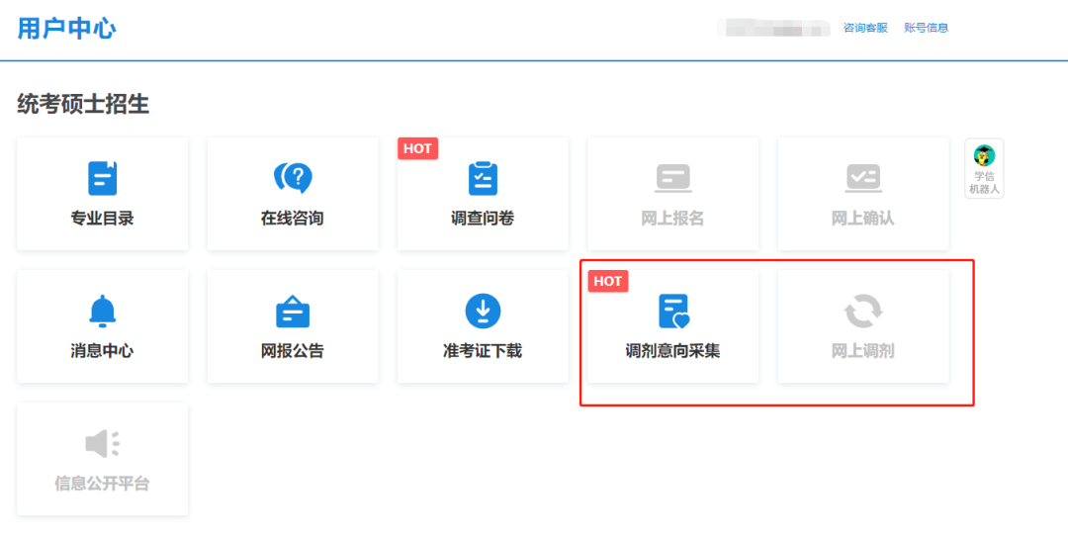Open the 专业目录 document icon

102,178
